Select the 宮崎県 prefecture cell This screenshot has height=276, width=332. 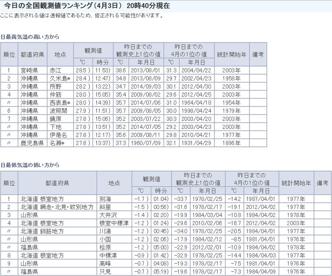click(30, 70)
